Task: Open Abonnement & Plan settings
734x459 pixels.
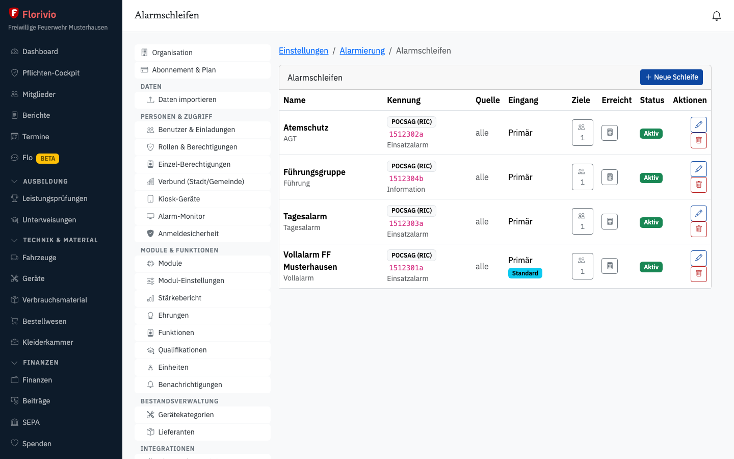Action: (202, 70)
